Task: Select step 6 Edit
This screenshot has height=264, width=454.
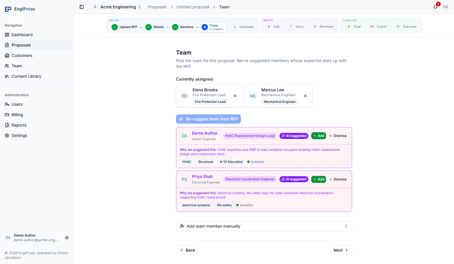Action: click(x=273, y=27)
